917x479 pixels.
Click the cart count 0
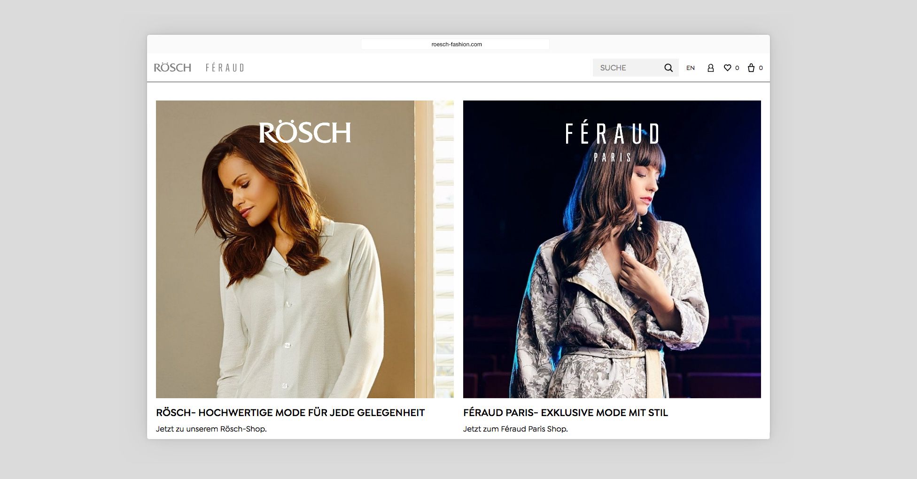pos(761,68)
